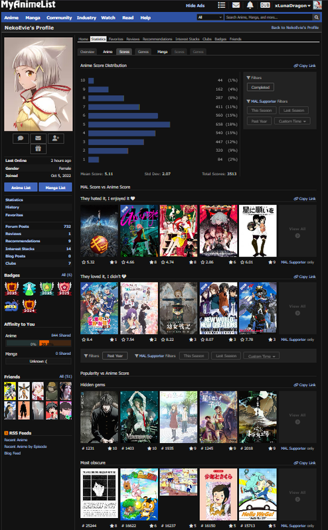This screenshot has width=328, height=530.
Task: Click the Manga List button
Action: coord(55,187)
